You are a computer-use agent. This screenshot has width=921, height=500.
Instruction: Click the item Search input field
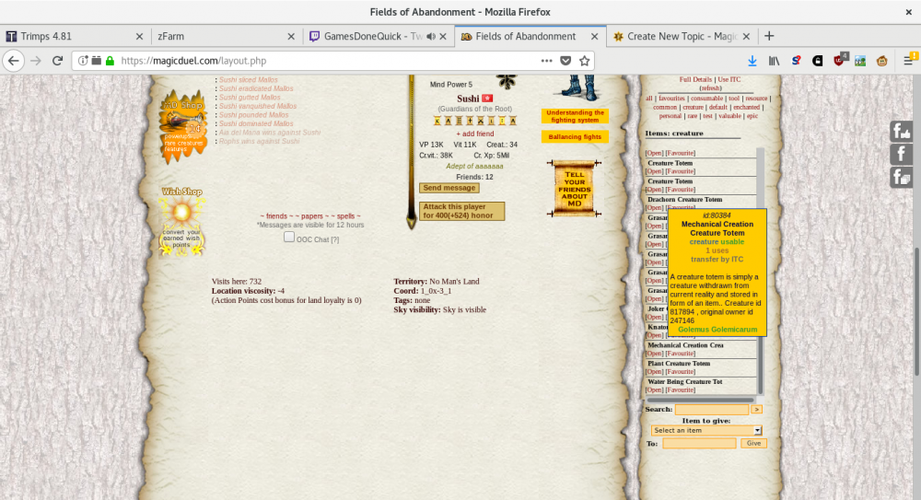711,410
